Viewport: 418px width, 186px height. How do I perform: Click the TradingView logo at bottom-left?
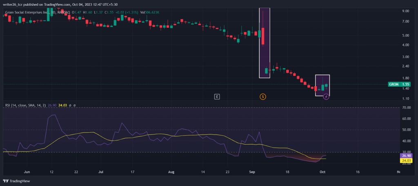[x=16, y=181]
